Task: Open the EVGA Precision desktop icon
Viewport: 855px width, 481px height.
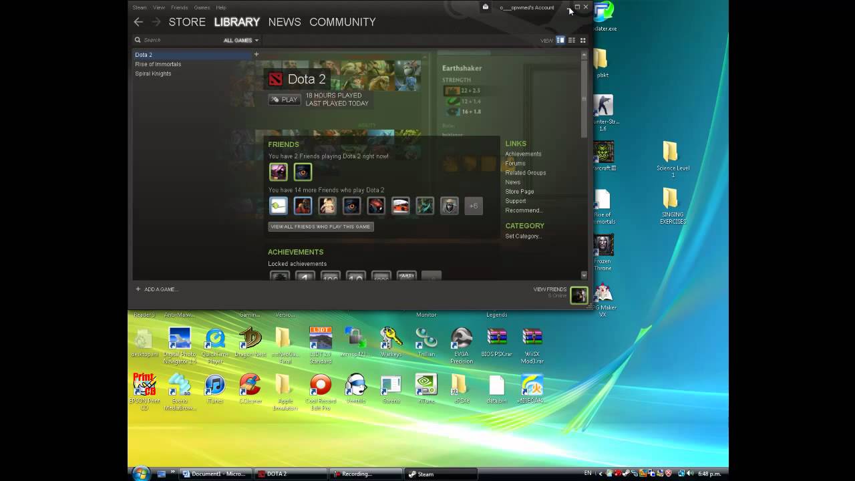Action: point(462,345)
